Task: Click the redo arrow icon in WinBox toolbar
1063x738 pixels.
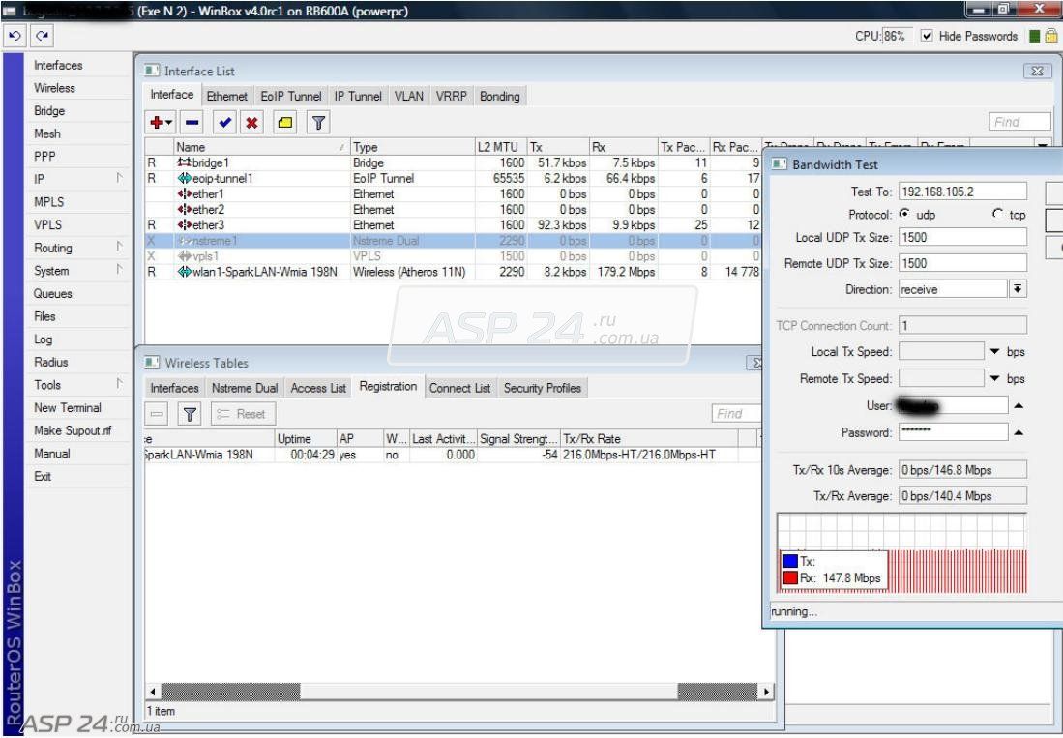Action: point(42,36)
